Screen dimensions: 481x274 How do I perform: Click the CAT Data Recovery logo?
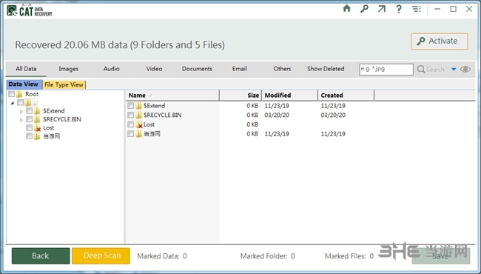click(x=30, y=10)
